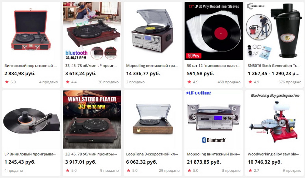Open Mopooling vintage gramophone product image
Screen dimensions: 305x178
pos(153,31)
